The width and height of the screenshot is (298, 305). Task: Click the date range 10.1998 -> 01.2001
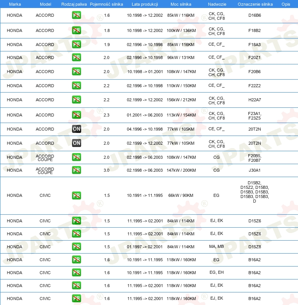145,72
